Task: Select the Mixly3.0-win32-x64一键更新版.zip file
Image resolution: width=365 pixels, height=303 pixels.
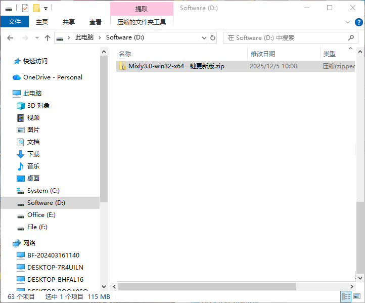Action: [x=236, y=66]
